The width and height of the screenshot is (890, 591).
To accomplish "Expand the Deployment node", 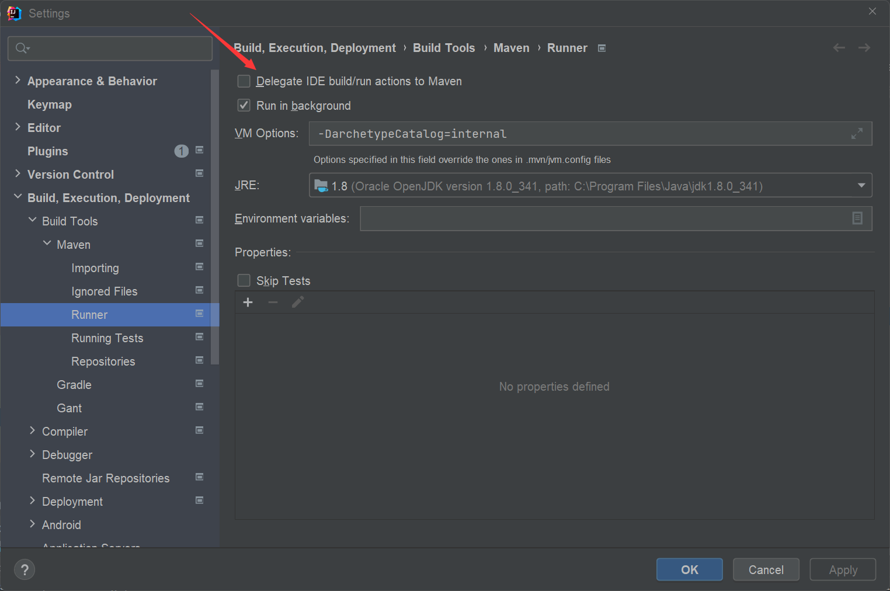I will pyautogui.click(x=32, y=501).
